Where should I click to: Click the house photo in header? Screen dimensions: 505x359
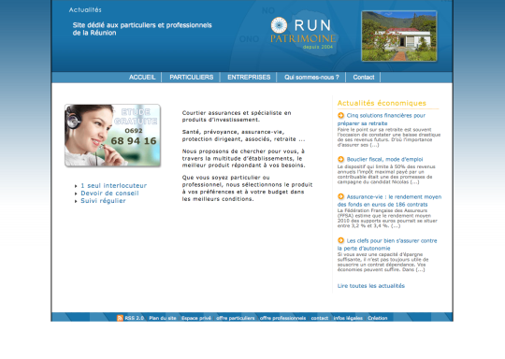[399, 36]
